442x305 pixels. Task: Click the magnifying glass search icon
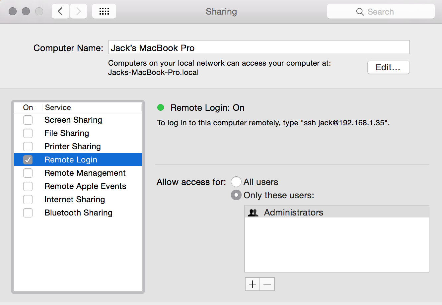click(360, 12)
